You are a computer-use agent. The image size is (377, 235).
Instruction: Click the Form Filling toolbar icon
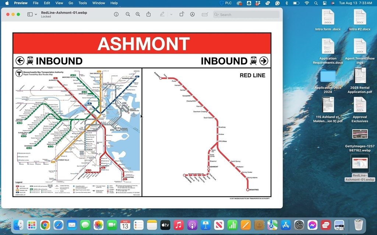[x=205, y=14]
